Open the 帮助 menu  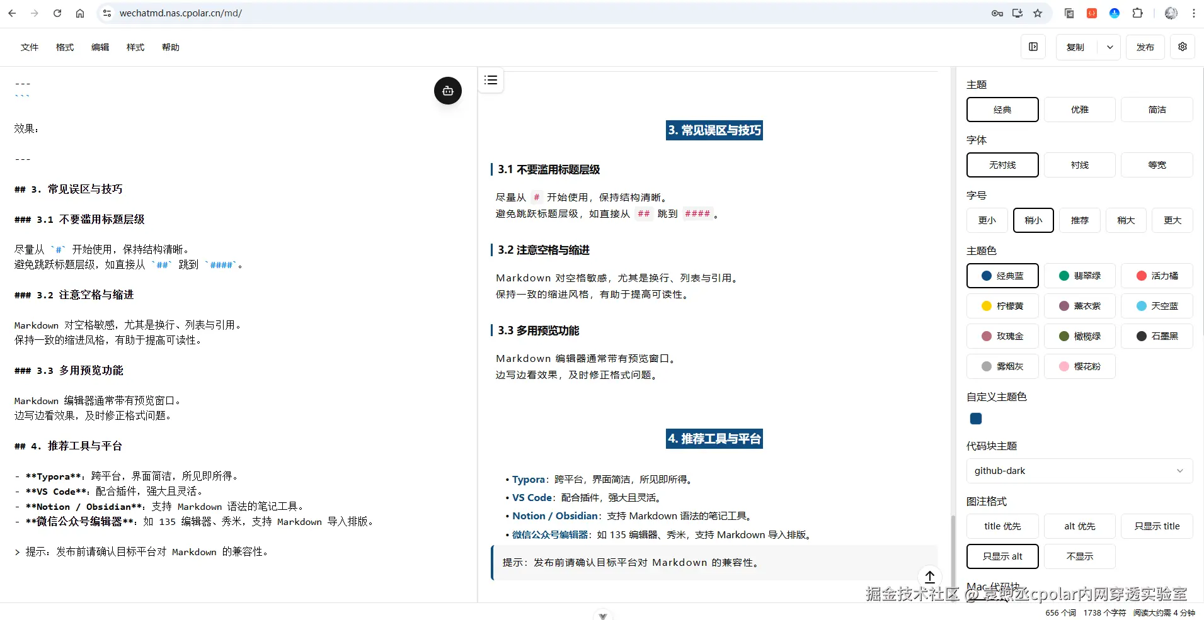coord(171,47)
